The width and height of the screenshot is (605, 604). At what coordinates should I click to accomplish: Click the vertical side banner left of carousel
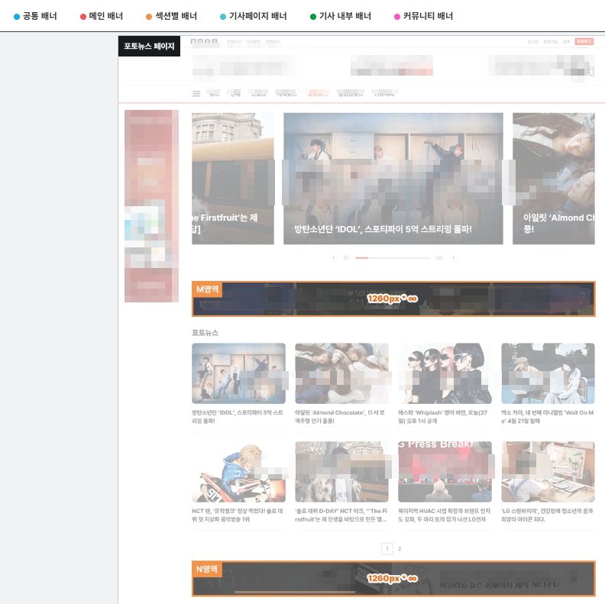[151, 206]
